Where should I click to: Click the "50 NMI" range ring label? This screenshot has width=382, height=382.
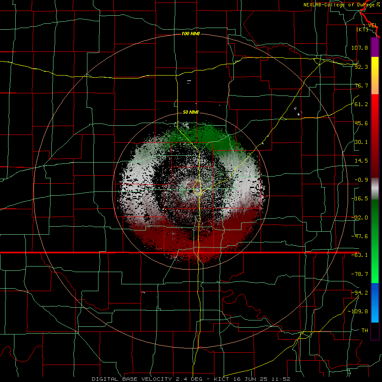191,112
